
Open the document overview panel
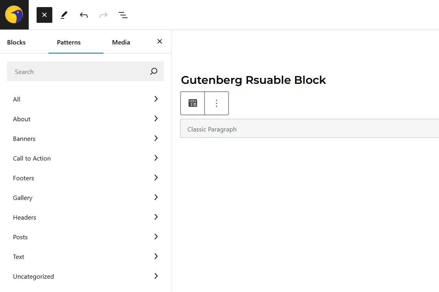[123, 15]
